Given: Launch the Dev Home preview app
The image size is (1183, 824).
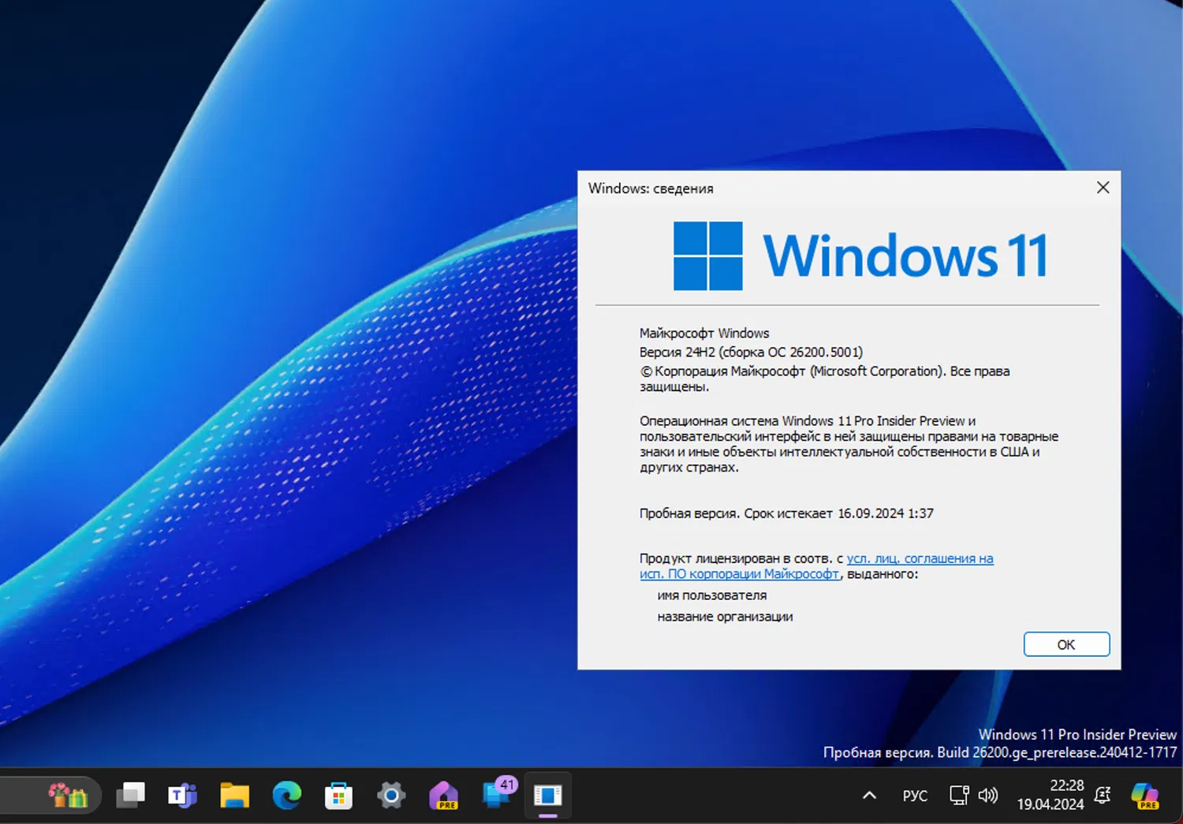Looking at the screenshot, I should tap(444, 796).
